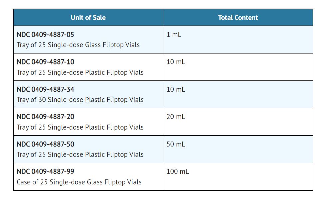Screen dimensions: 321x204
Task: Click the vial description under NDC 0409-4887-10
Action: [x=80, y=72]
